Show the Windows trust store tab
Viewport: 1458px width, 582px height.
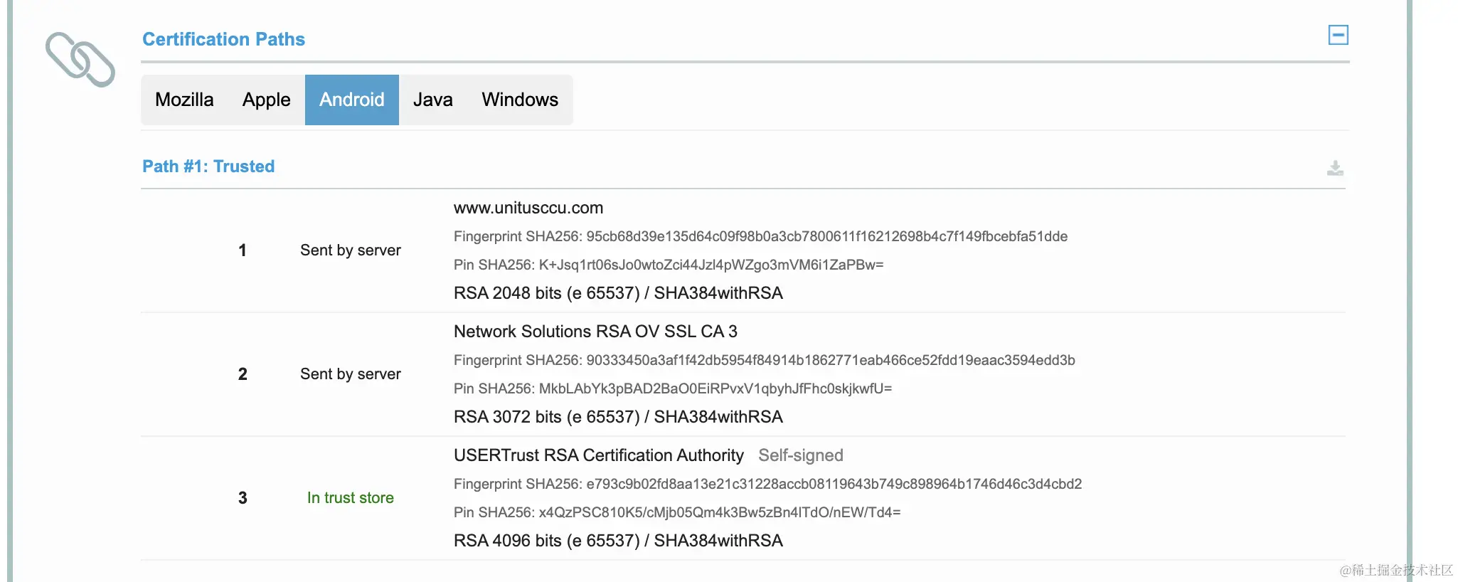tap(520, 100)
